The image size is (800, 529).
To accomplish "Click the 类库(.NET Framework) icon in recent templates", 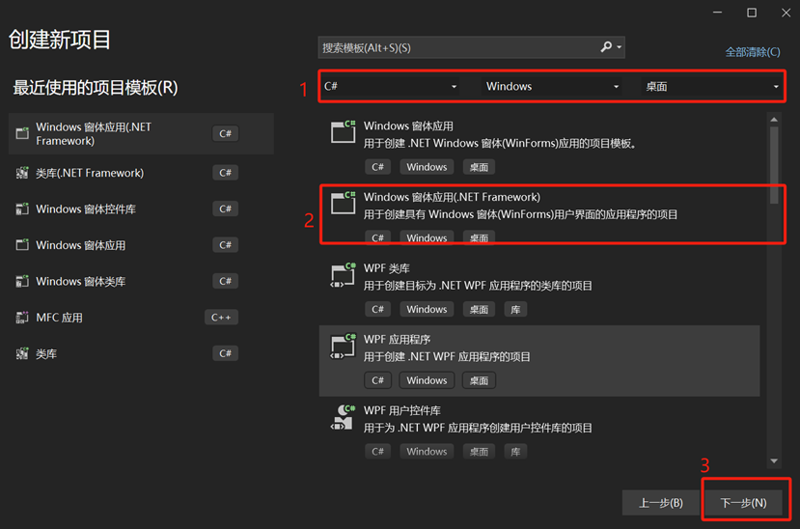I will click(22, 173).
